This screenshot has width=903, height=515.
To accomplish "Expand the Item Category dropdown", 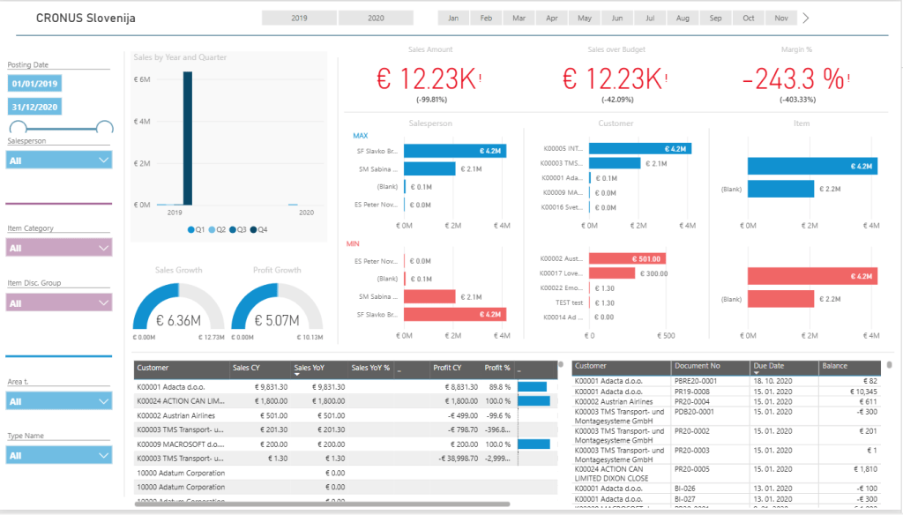I will pos(59,248).
